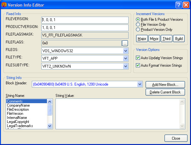Click the FILEVERSION input field

tap(85, 20)
